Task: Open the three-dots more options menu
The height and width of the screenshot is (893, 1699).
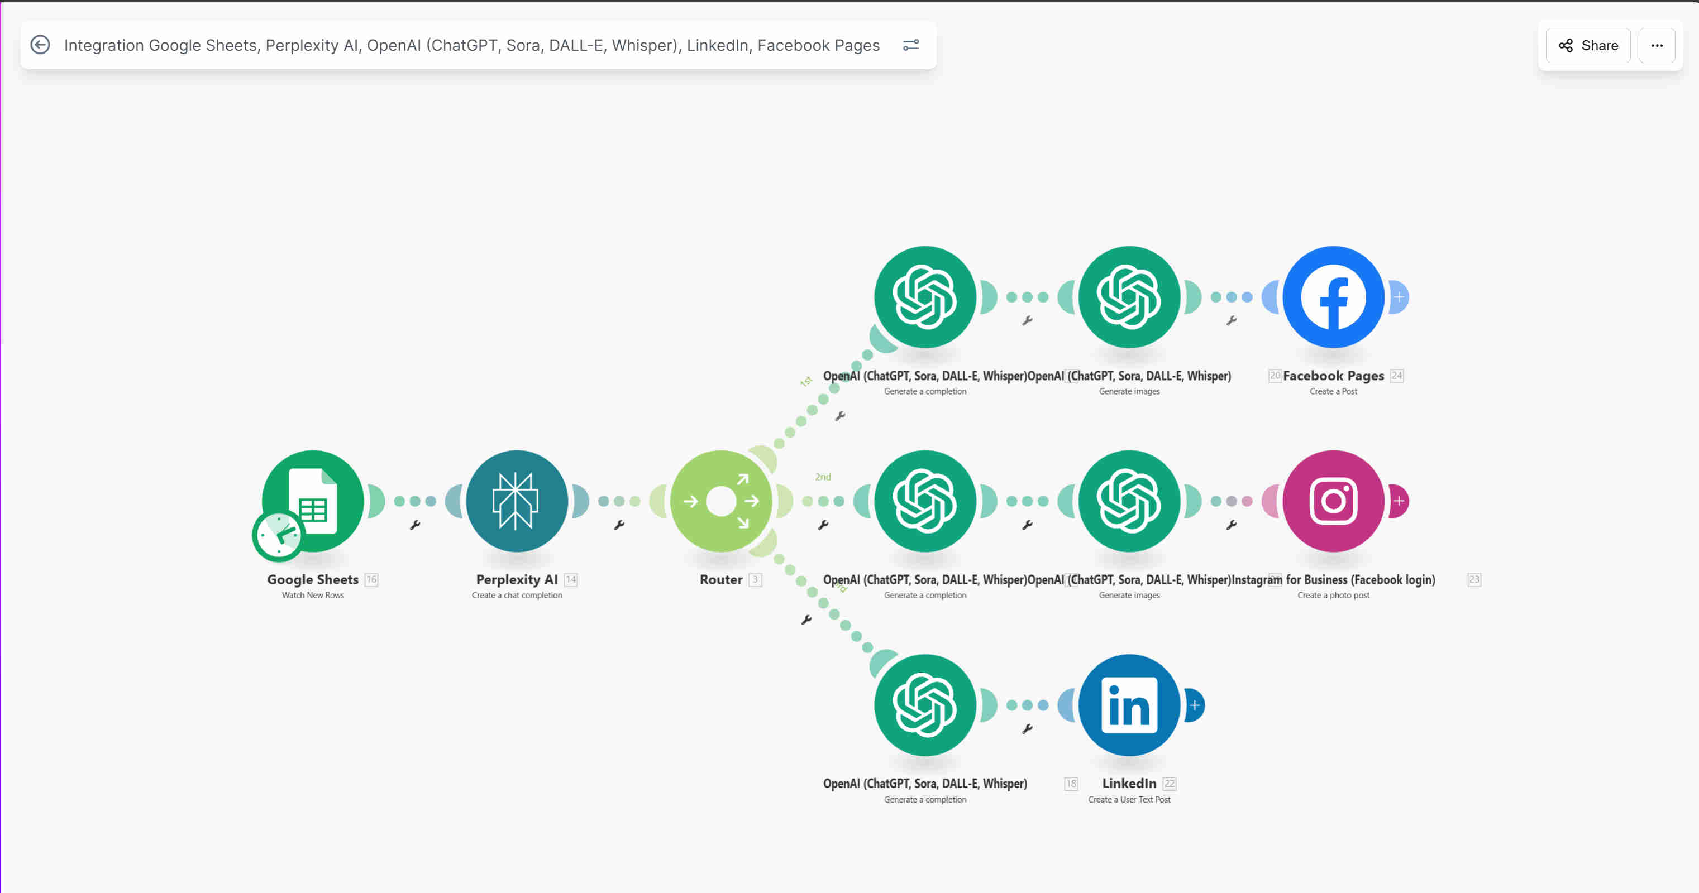Action: [x=1657, y=45]
